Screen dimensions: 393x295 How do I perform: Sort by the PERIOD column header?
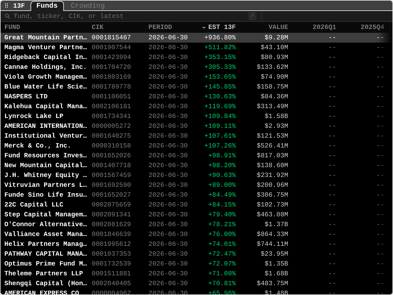[x=160, y=27]
